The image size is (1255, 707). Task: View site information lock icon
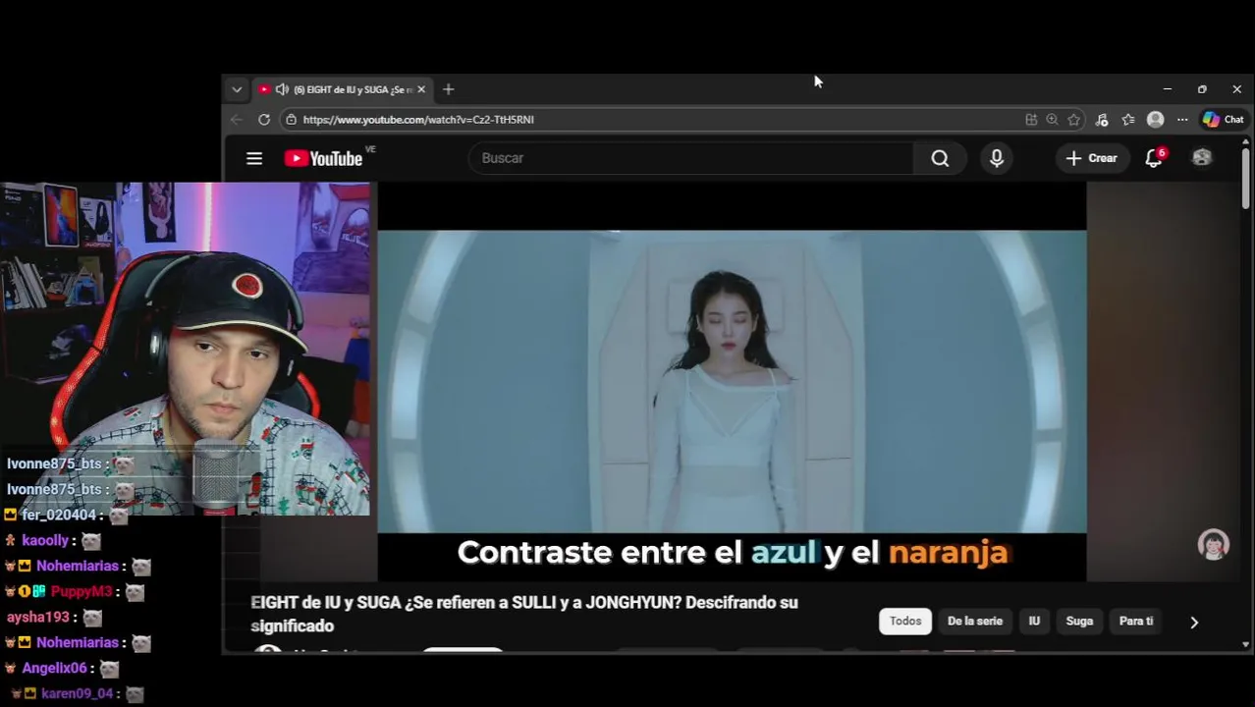tap(291, 120)
